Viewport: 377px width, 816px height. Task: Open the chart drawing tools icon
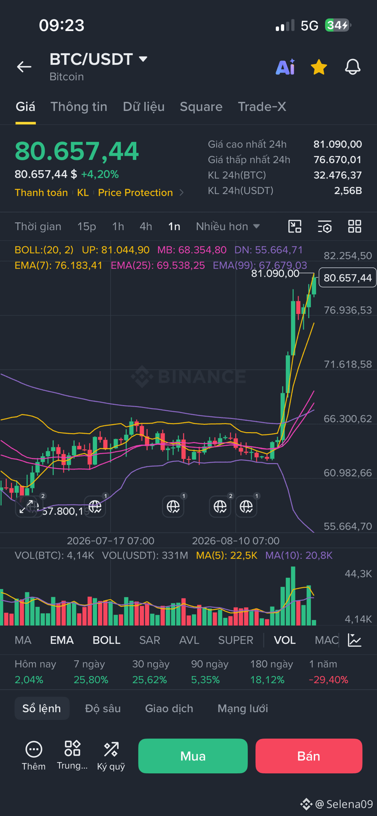tap(295, 226)
